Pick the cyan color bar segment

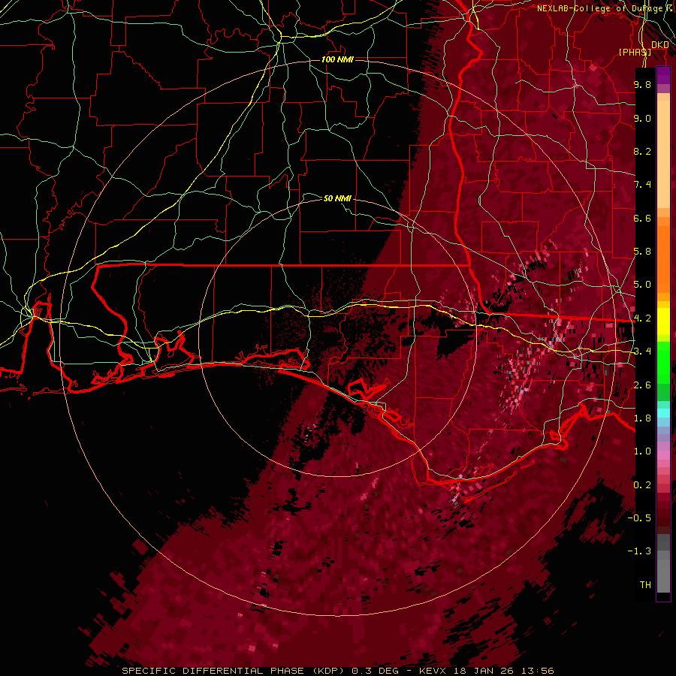tap(663, 413)
